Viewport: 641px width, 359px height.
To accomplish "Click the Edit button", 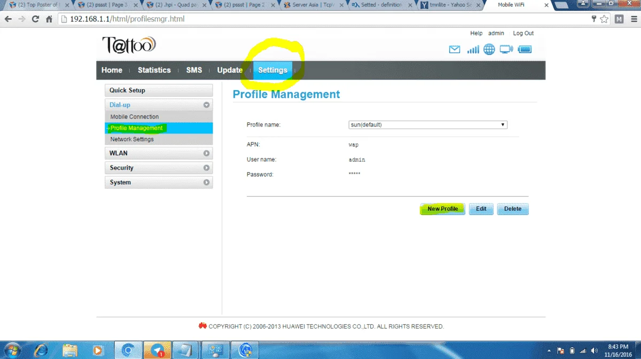I will coord(481,209).
